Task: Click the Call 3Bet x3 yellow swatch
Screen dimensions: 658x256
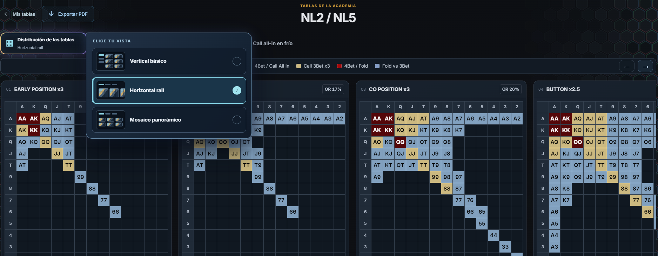Action: click(298, 66)
